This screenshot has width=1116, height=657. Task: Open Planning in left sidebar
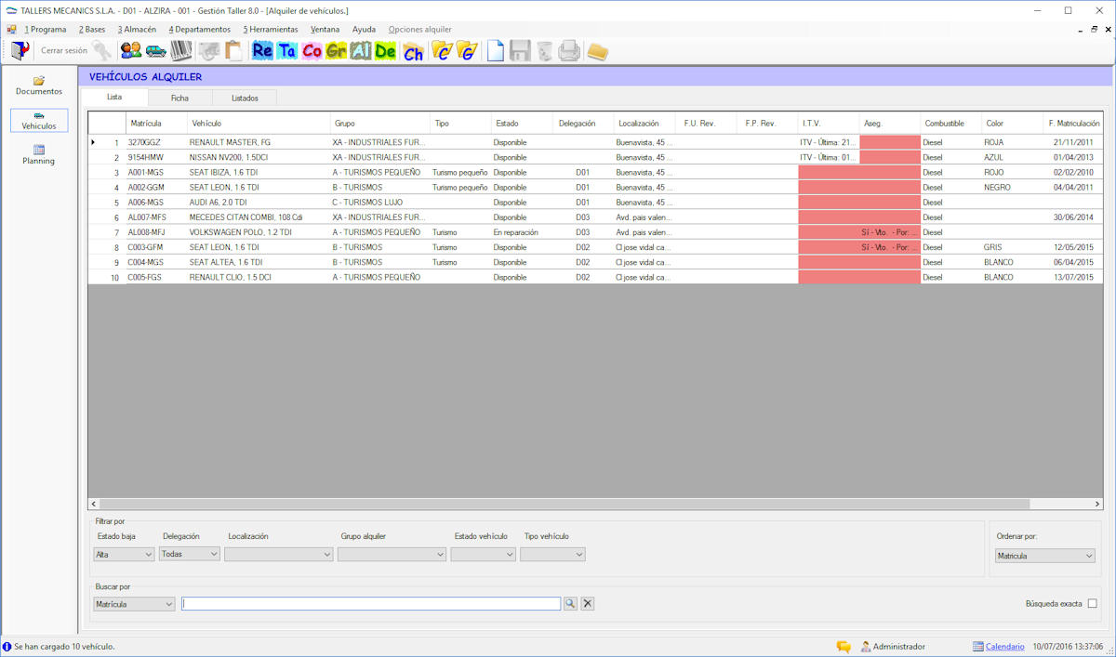39,155
